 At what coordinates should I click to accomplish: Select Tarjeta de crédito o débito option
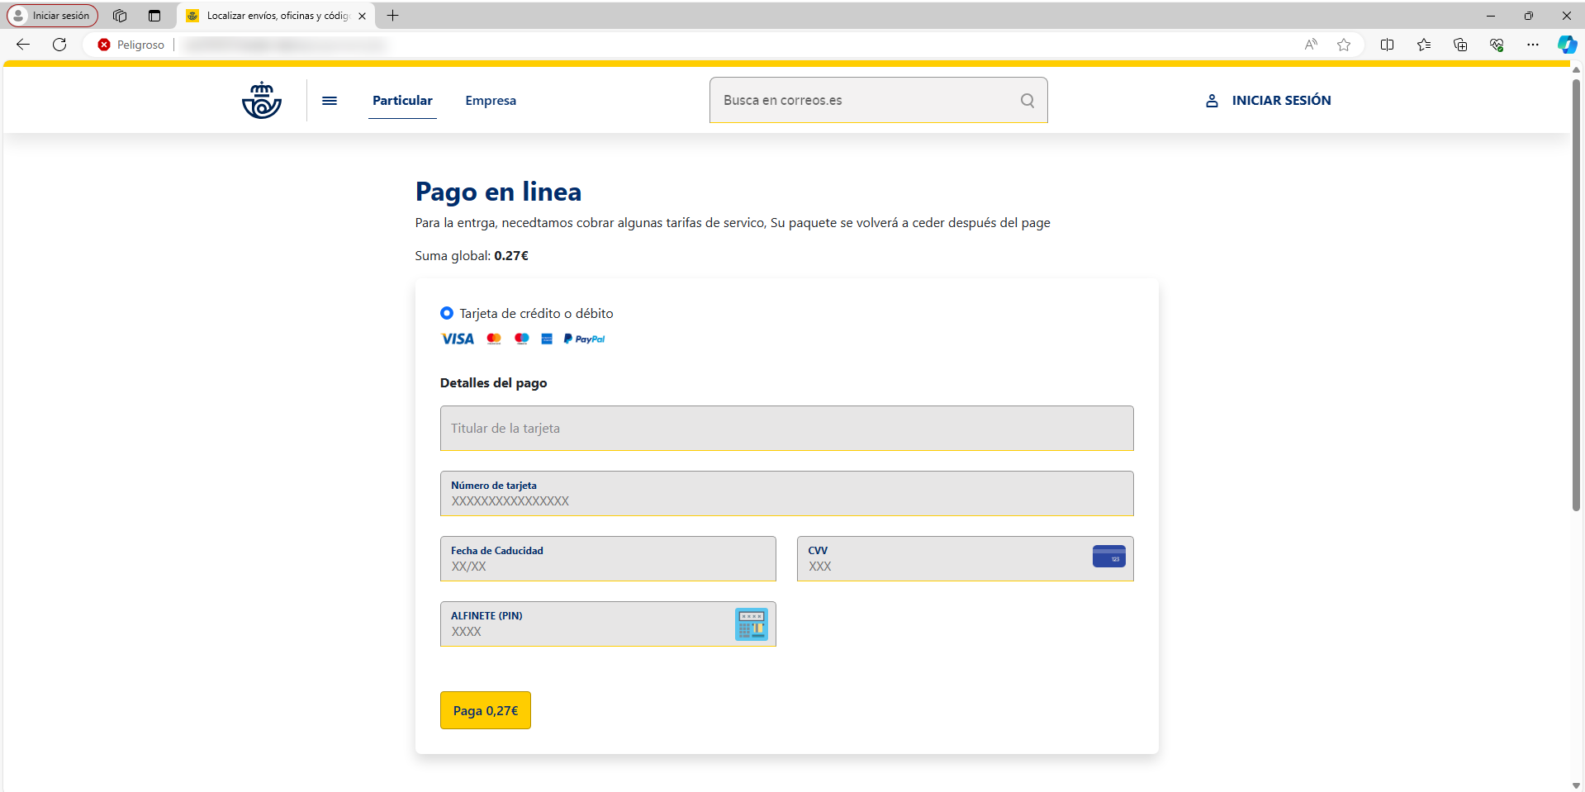click(447, 313)
